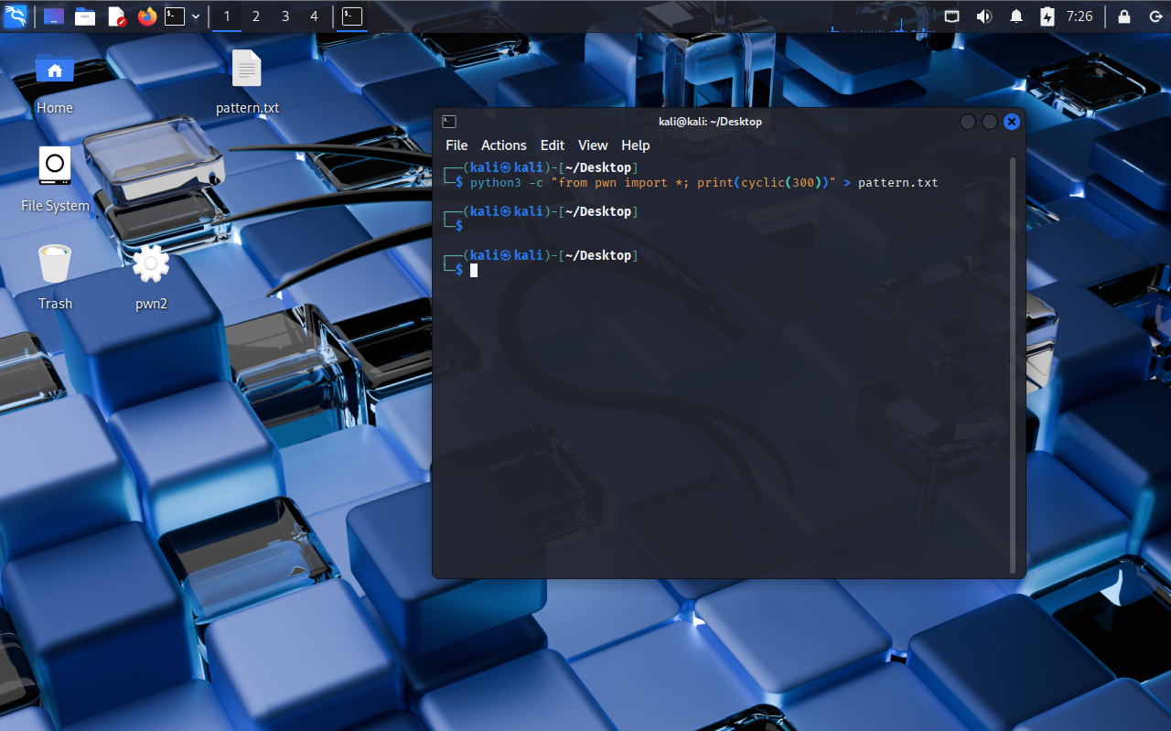This screenshot has width=1171, height=731.
Task: Open the file manager panel launcher
Action: [85, 16]
